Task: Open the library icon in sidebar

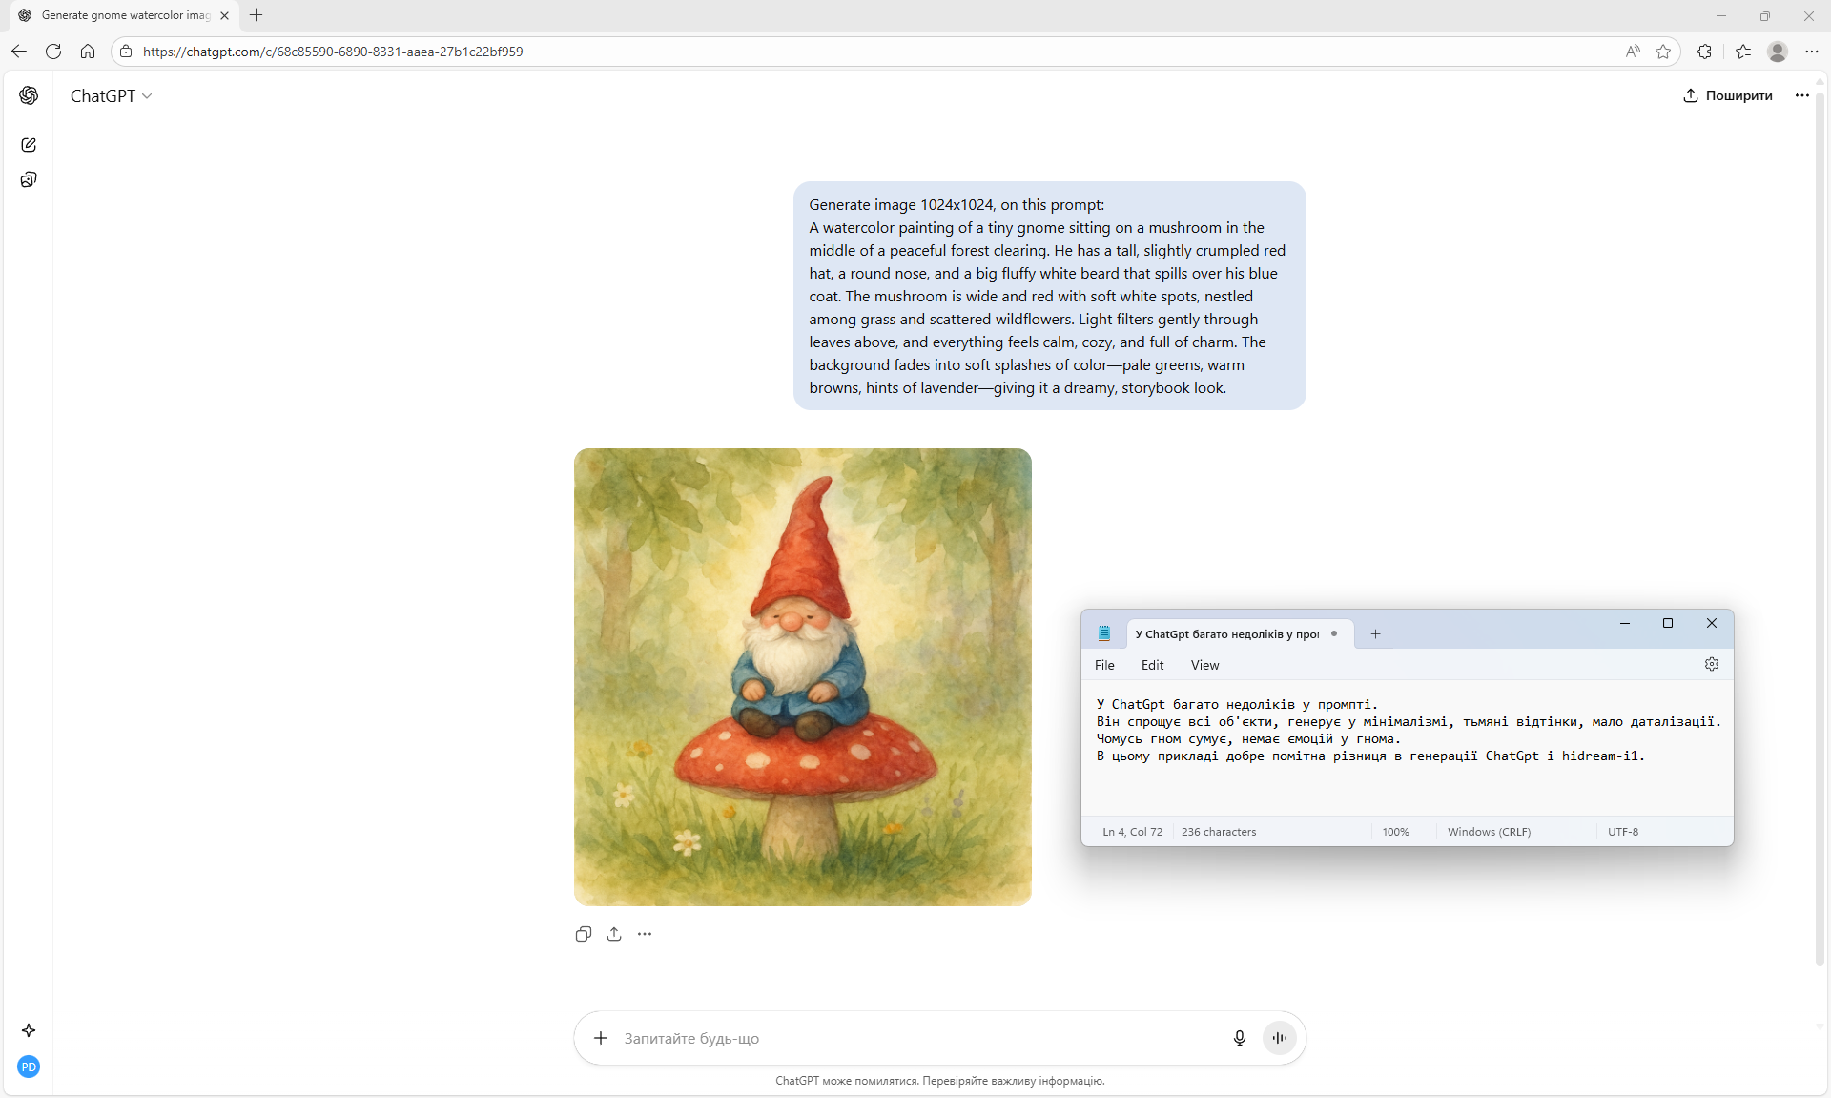Action: (29, 180)
